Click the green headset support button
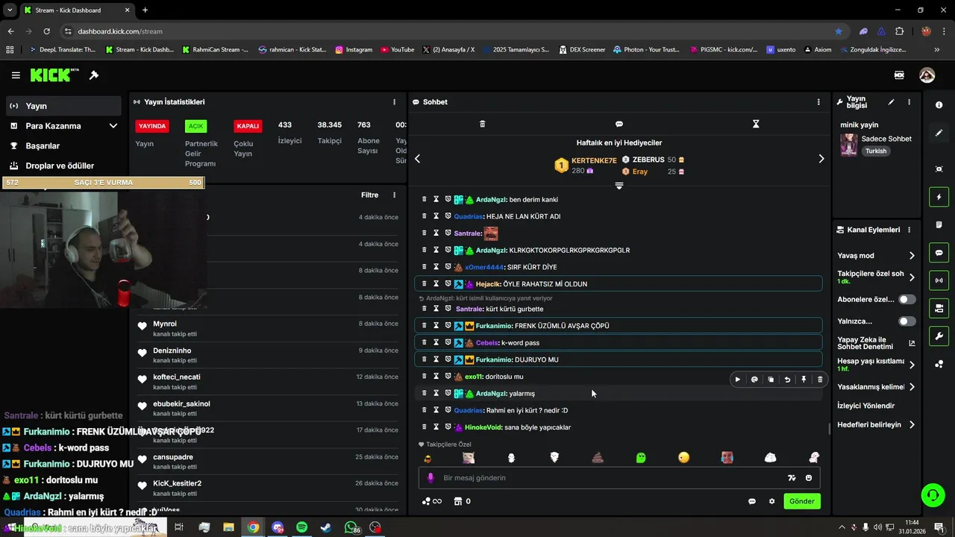This screenshot has height=537, width=955. pyautogui.click(x=932, y=494)
